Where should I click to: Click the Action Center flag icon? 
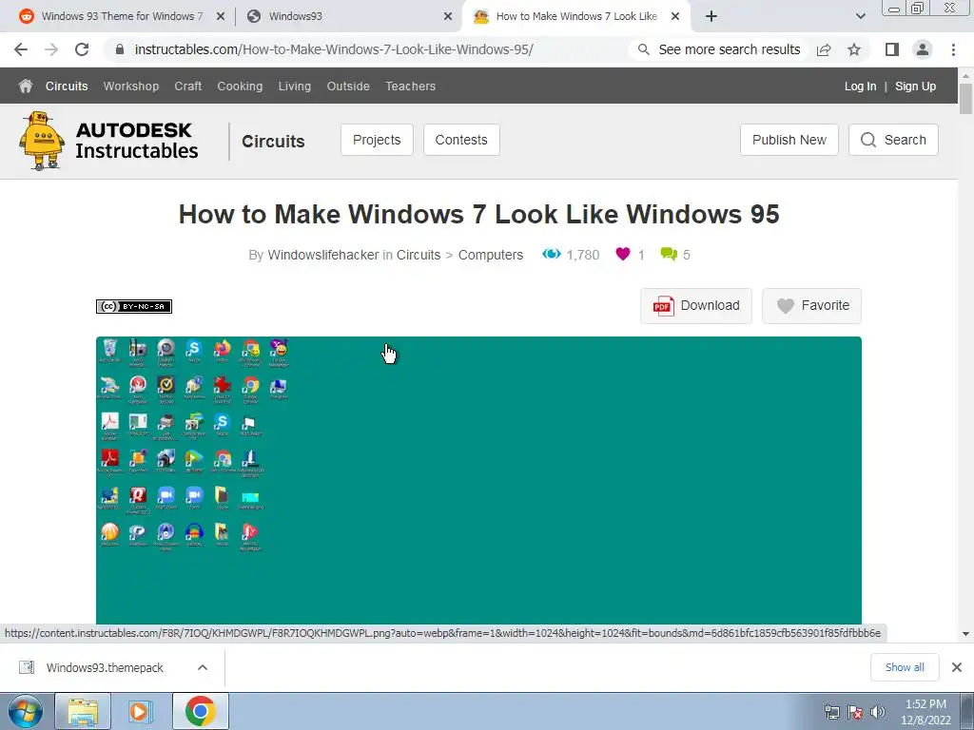pos(855,712)
